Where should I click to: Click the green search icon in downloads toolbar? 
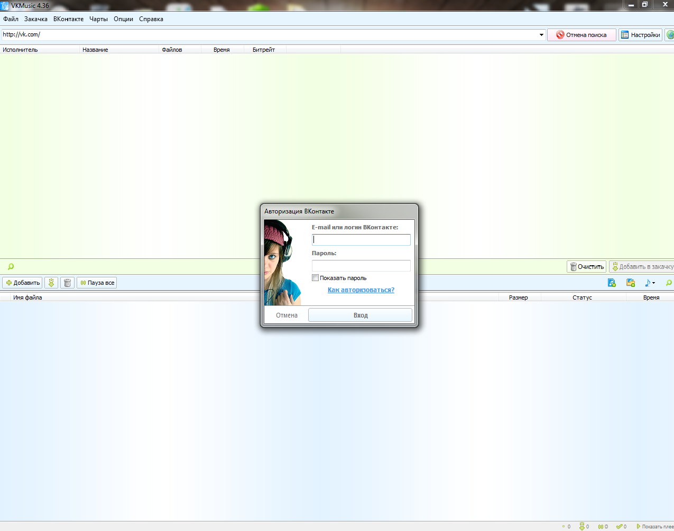coord(669,283)
